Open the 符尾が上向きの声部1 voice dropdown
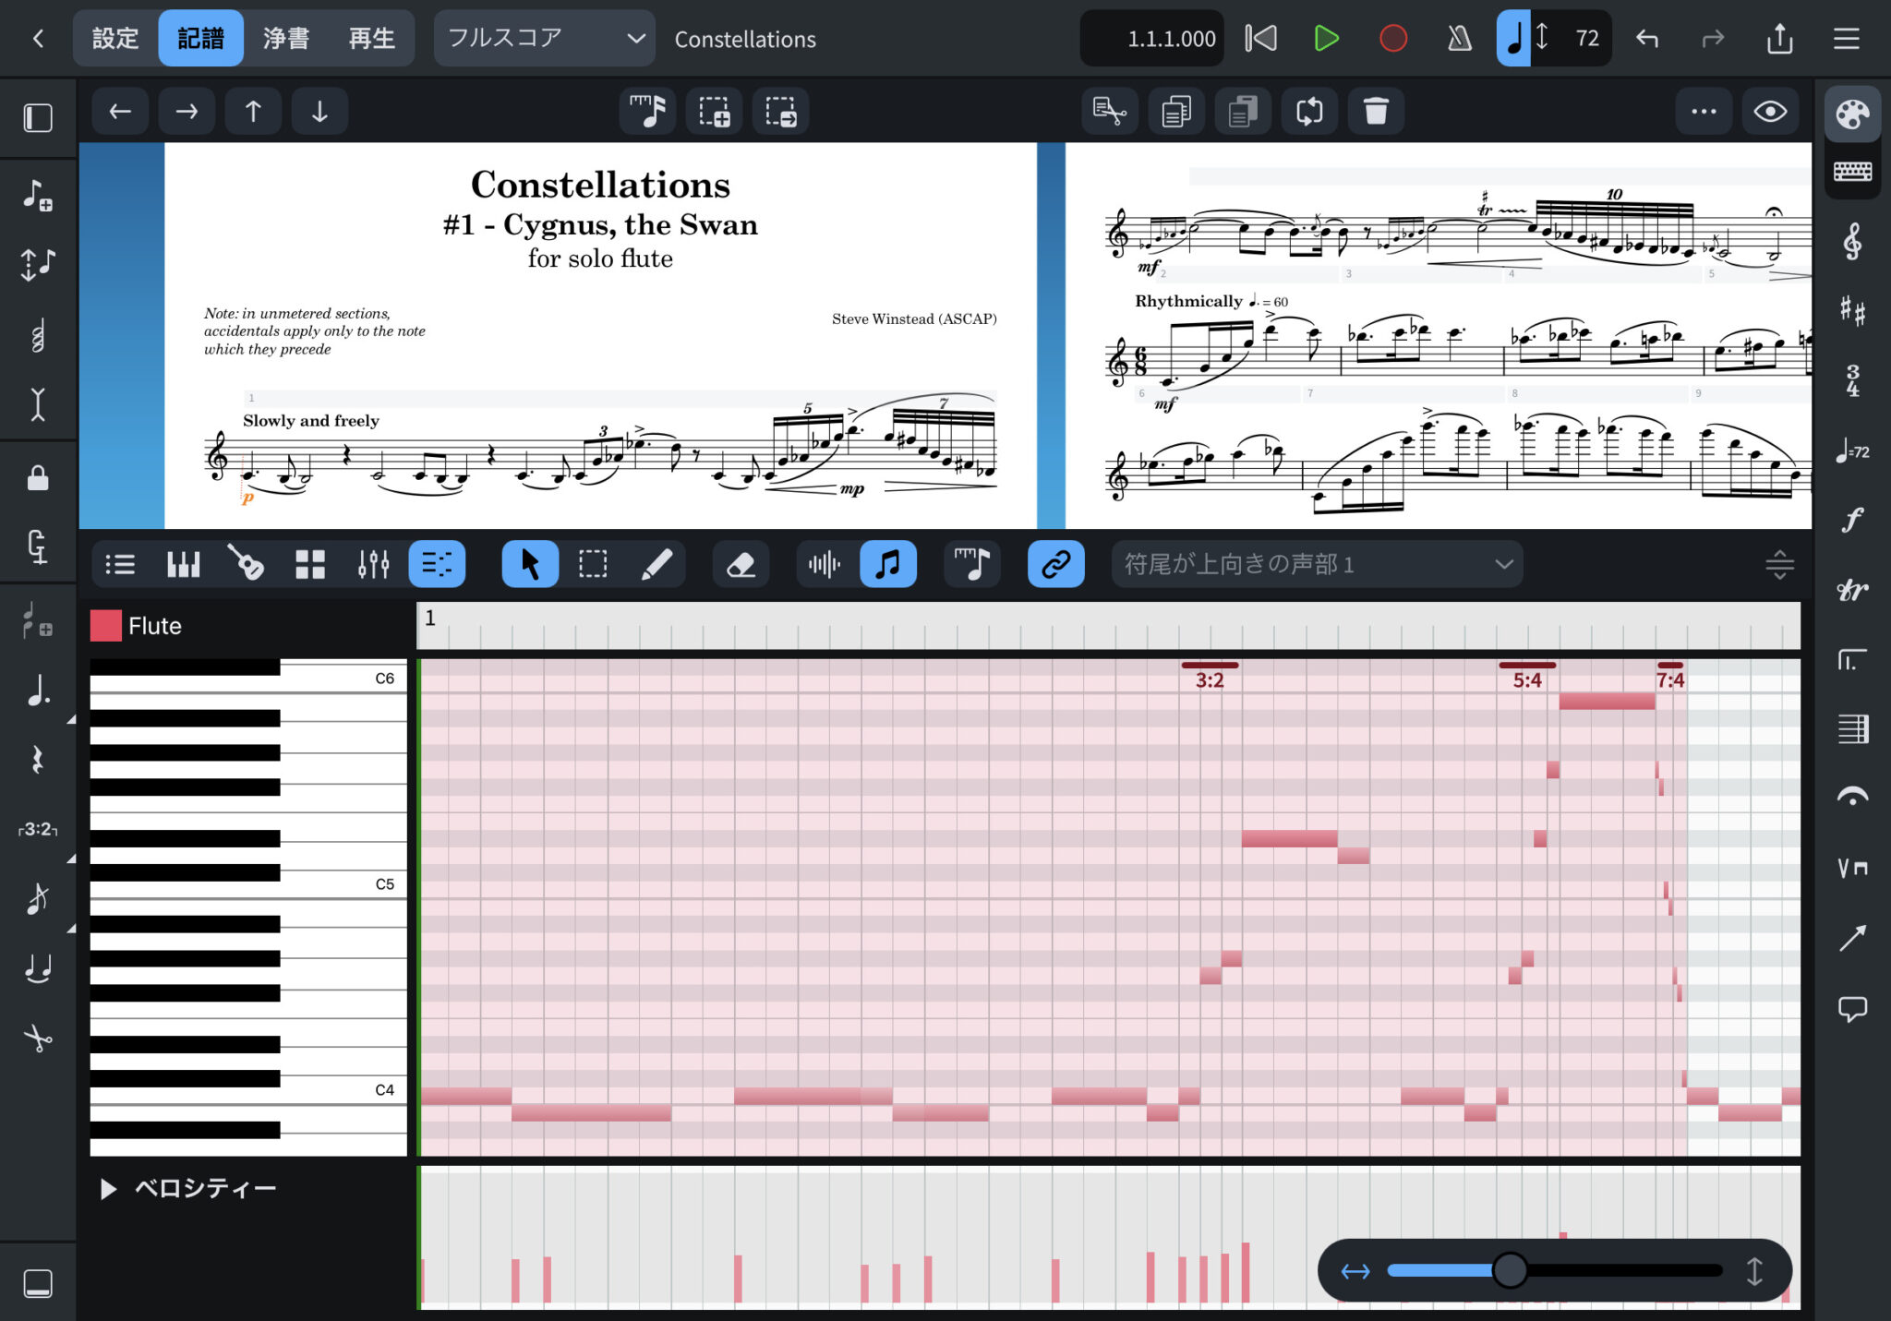 coord(1315,563)
